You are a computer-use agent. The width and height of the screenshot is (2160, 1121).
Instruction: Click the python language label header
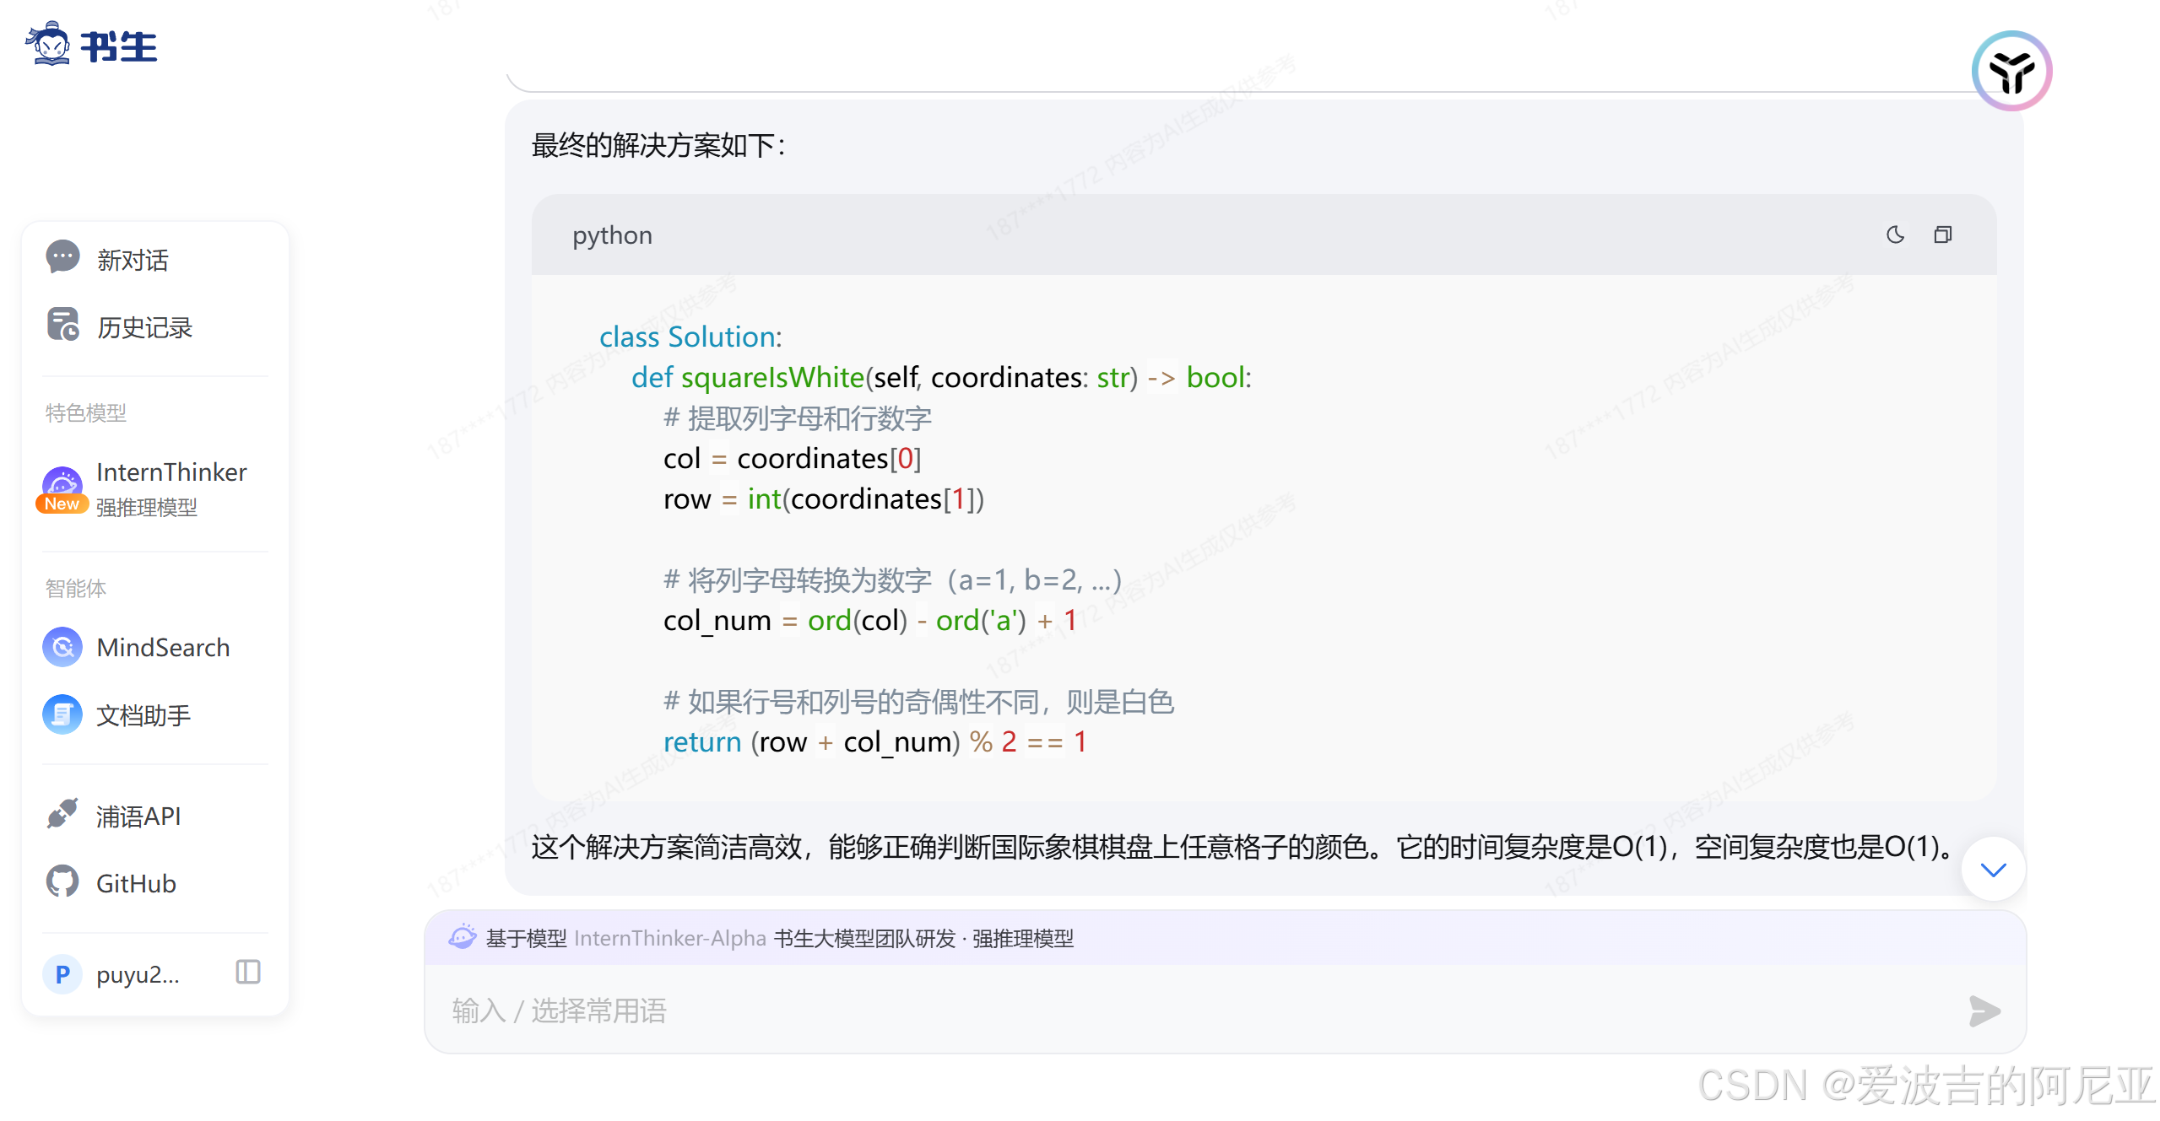612,235
